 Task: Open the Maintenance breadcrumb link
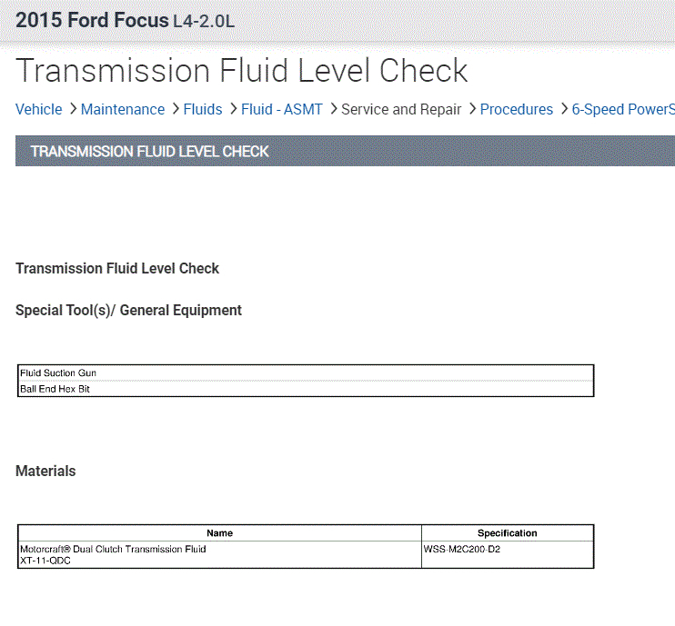pyautogui.click(x=123, y=110)
